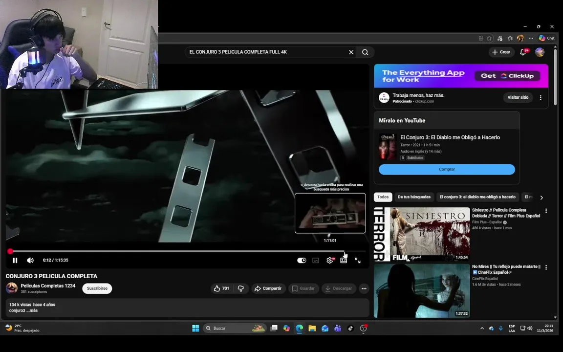The image size is (563, 352).
Task: Open options menu for the ClickUp ad
Action: click(541, 97)
